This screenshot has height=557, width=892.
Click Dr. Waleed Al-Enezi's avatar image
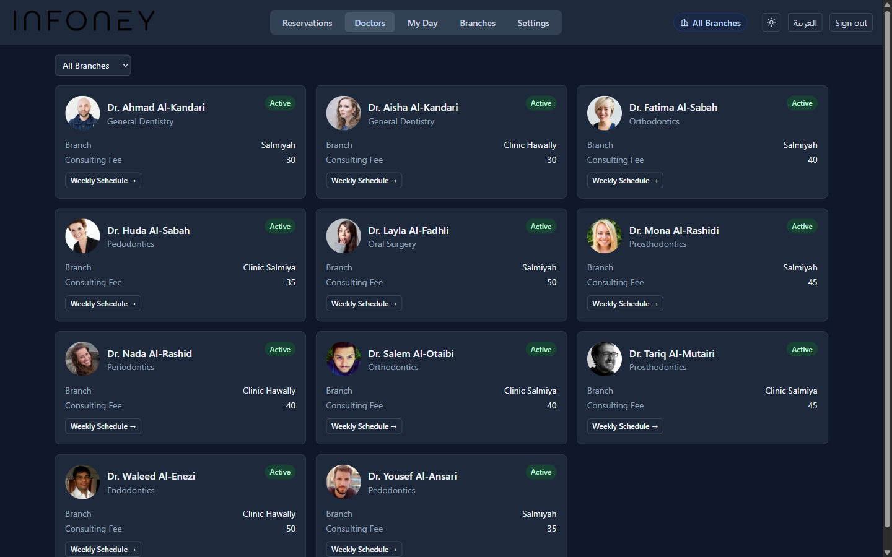click(x=82, y=482)
